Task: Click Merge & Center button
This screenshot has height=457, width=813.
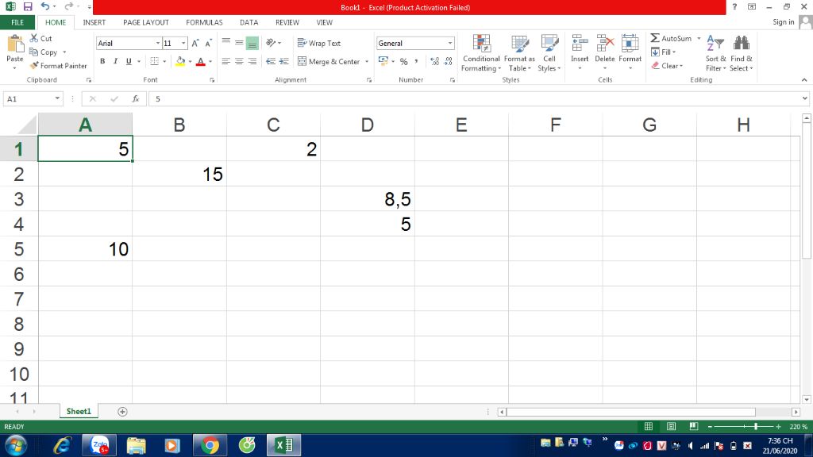Action: coord(329,62)
